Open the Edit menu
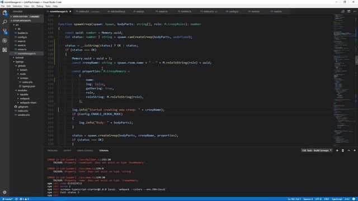 (9, 6)
